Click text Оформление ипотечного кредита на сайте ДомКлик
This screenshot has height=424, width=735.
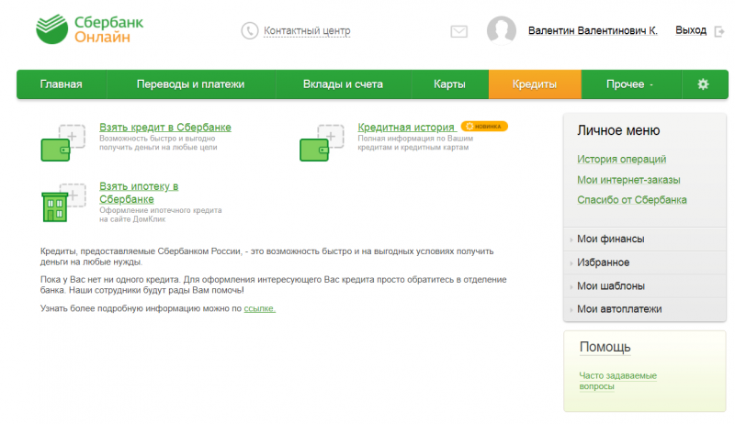160,215
